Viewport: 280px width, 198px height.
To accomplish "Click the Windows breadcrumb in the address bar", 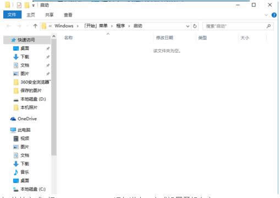I will click(x=64, y=26).
